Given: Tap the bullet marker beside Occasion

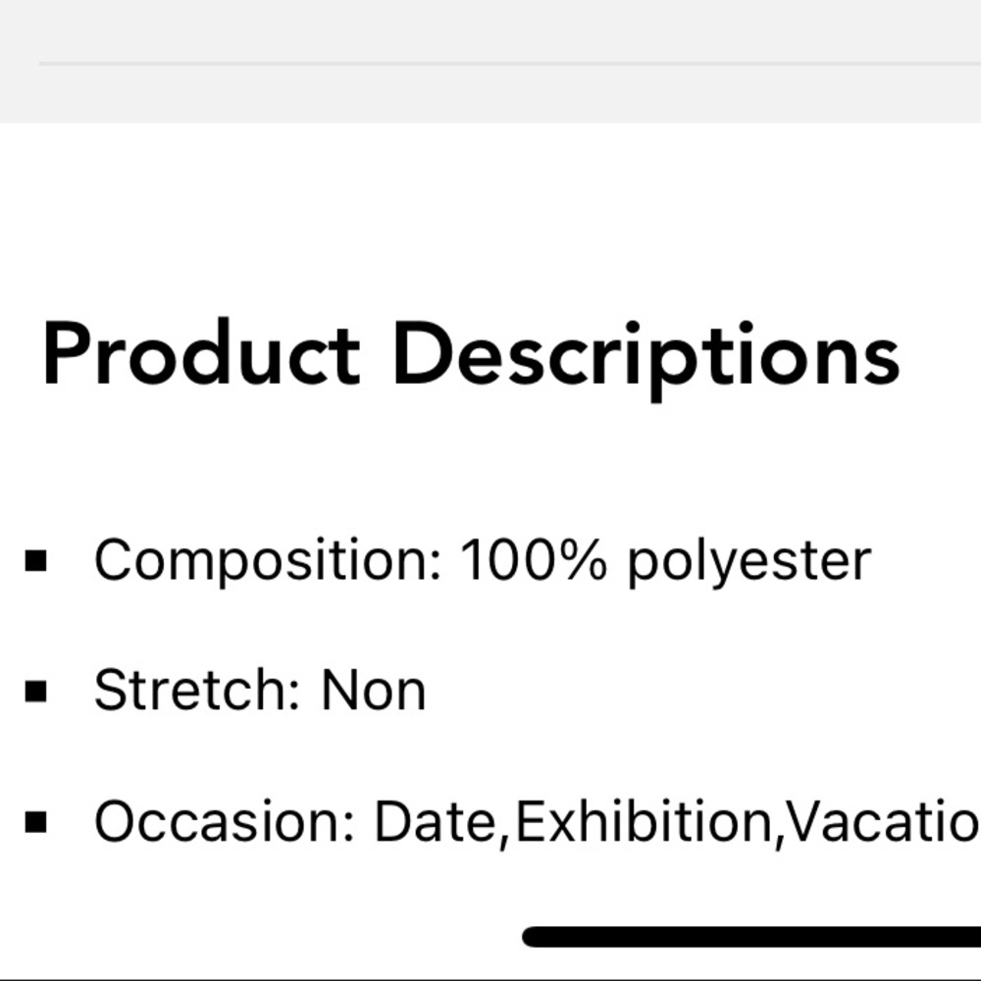Looking at the screenshot, I should click(x=35, y=821).
